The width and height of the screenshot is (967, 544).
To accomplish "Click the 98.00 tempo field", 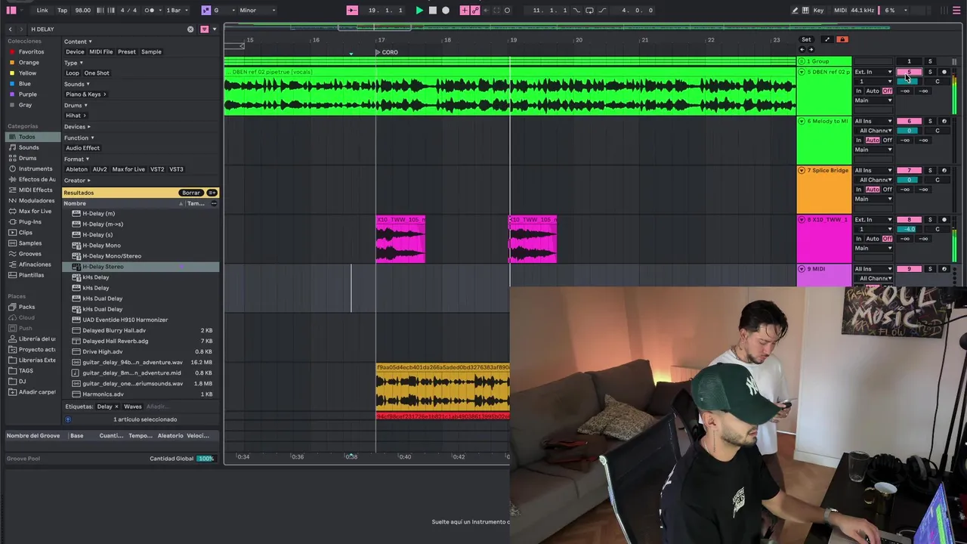I will 83,10.
